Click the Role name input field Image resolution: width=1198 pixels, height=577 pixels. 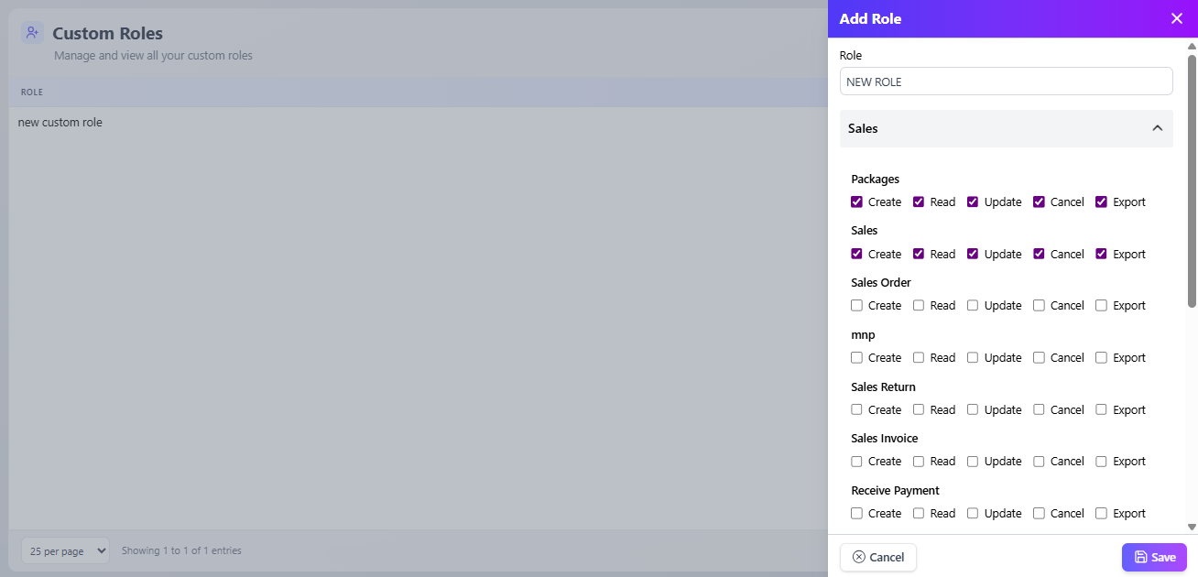click(x=1006, y=82)
